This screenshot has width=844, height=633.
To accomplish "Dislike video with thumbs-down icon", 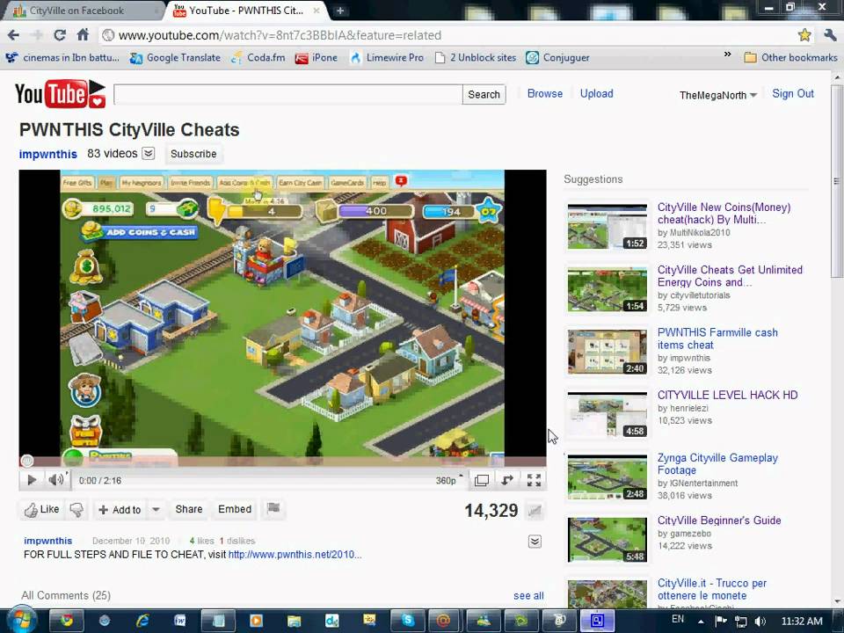I will 77,509.
